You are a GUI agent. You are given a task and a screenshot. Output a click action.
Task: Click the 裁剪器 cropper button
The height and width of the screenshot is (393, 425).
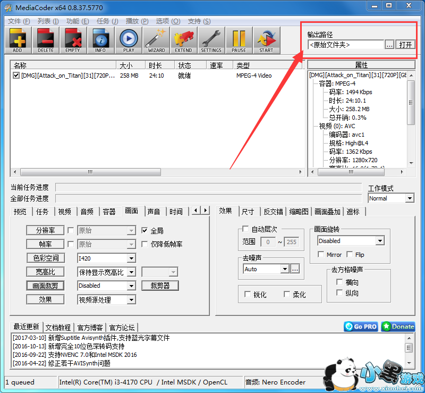tap(160, 286)
